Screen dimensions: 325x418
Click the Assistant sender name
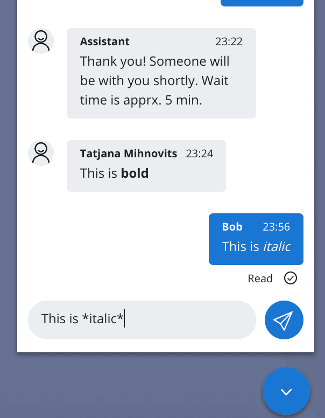point(105,41)
